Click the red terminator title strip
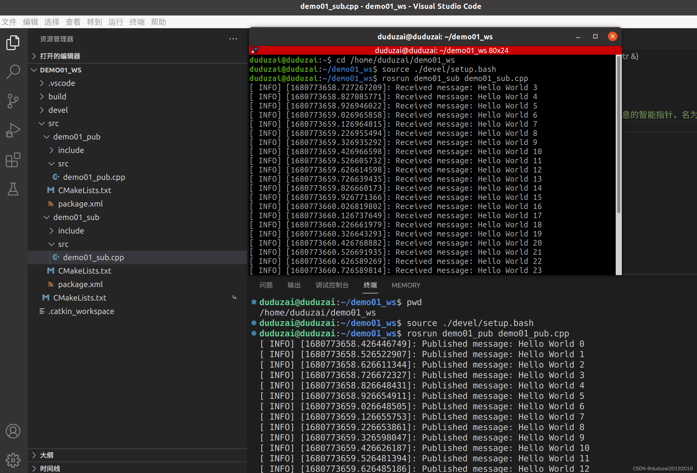 [x=435, y=50]
